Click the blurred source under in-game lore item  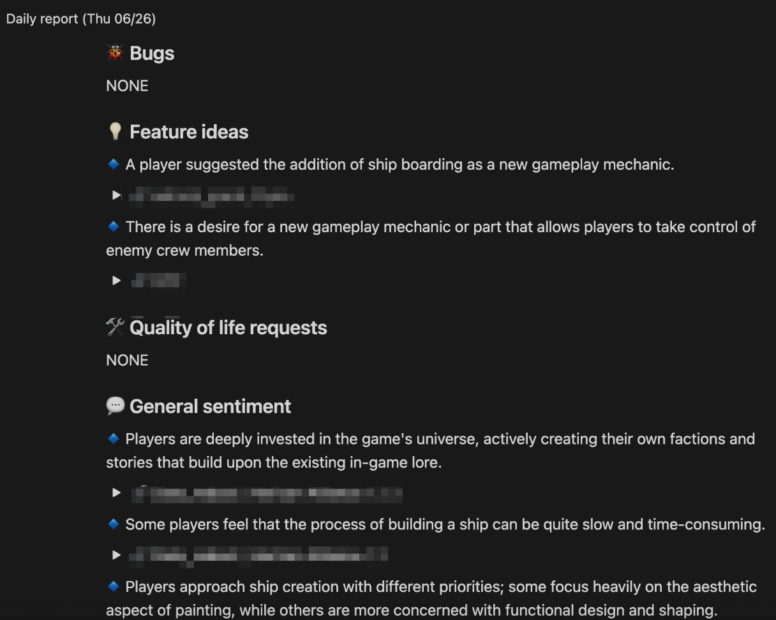tap(267, 492)
